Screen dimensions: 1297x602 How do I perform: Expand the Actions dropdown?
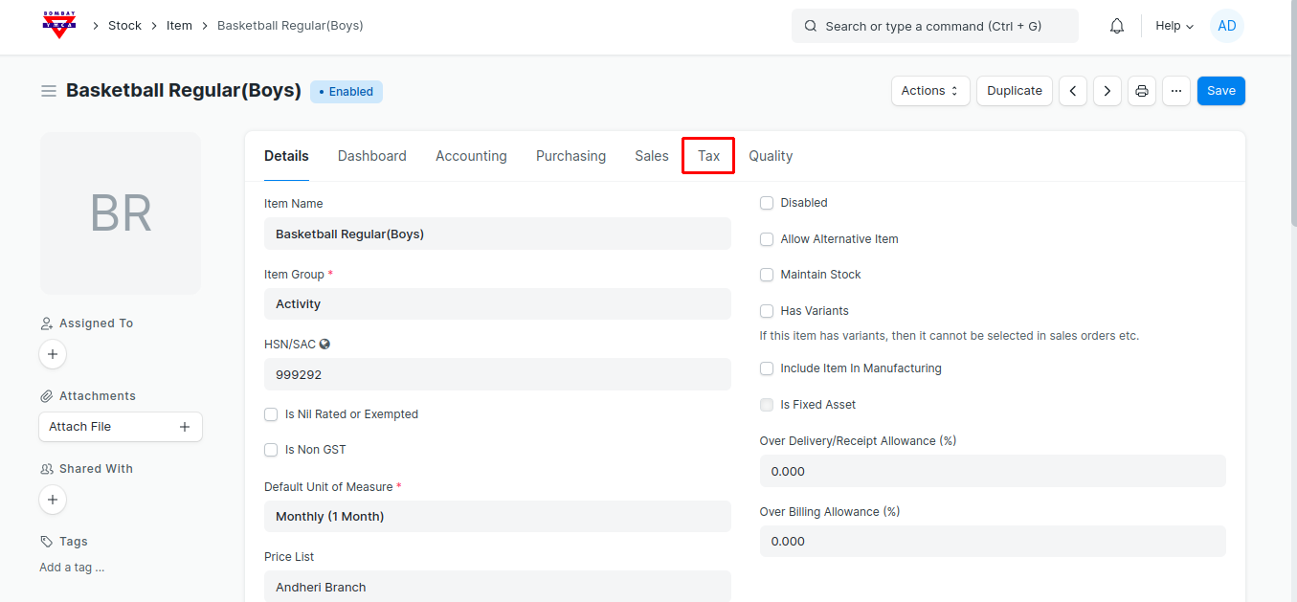click(929, 91)
